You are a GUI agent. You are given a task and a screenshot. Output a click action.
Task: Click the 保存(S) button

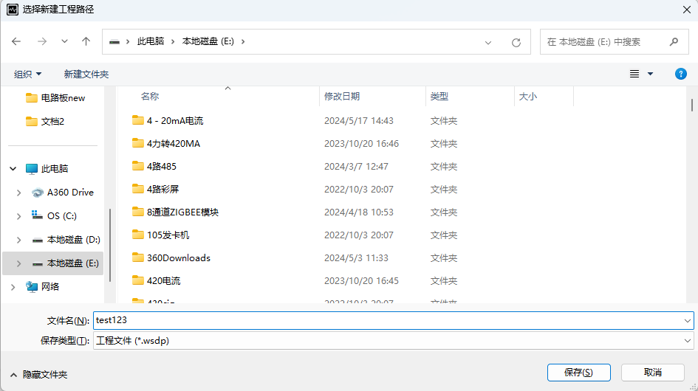point(578,373)
